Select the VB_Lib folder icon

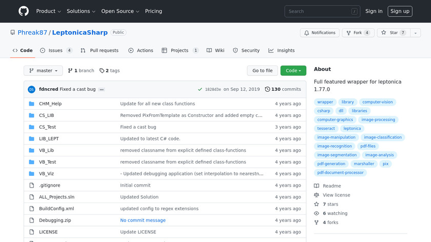pos(32,150)
